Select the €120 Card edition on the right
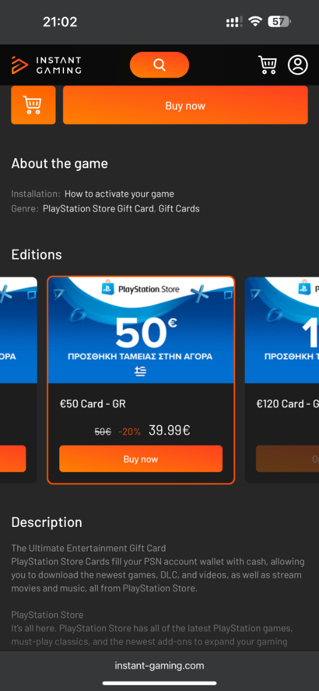The width and height of the screenshot is (319, 691). tap(282, 380)
